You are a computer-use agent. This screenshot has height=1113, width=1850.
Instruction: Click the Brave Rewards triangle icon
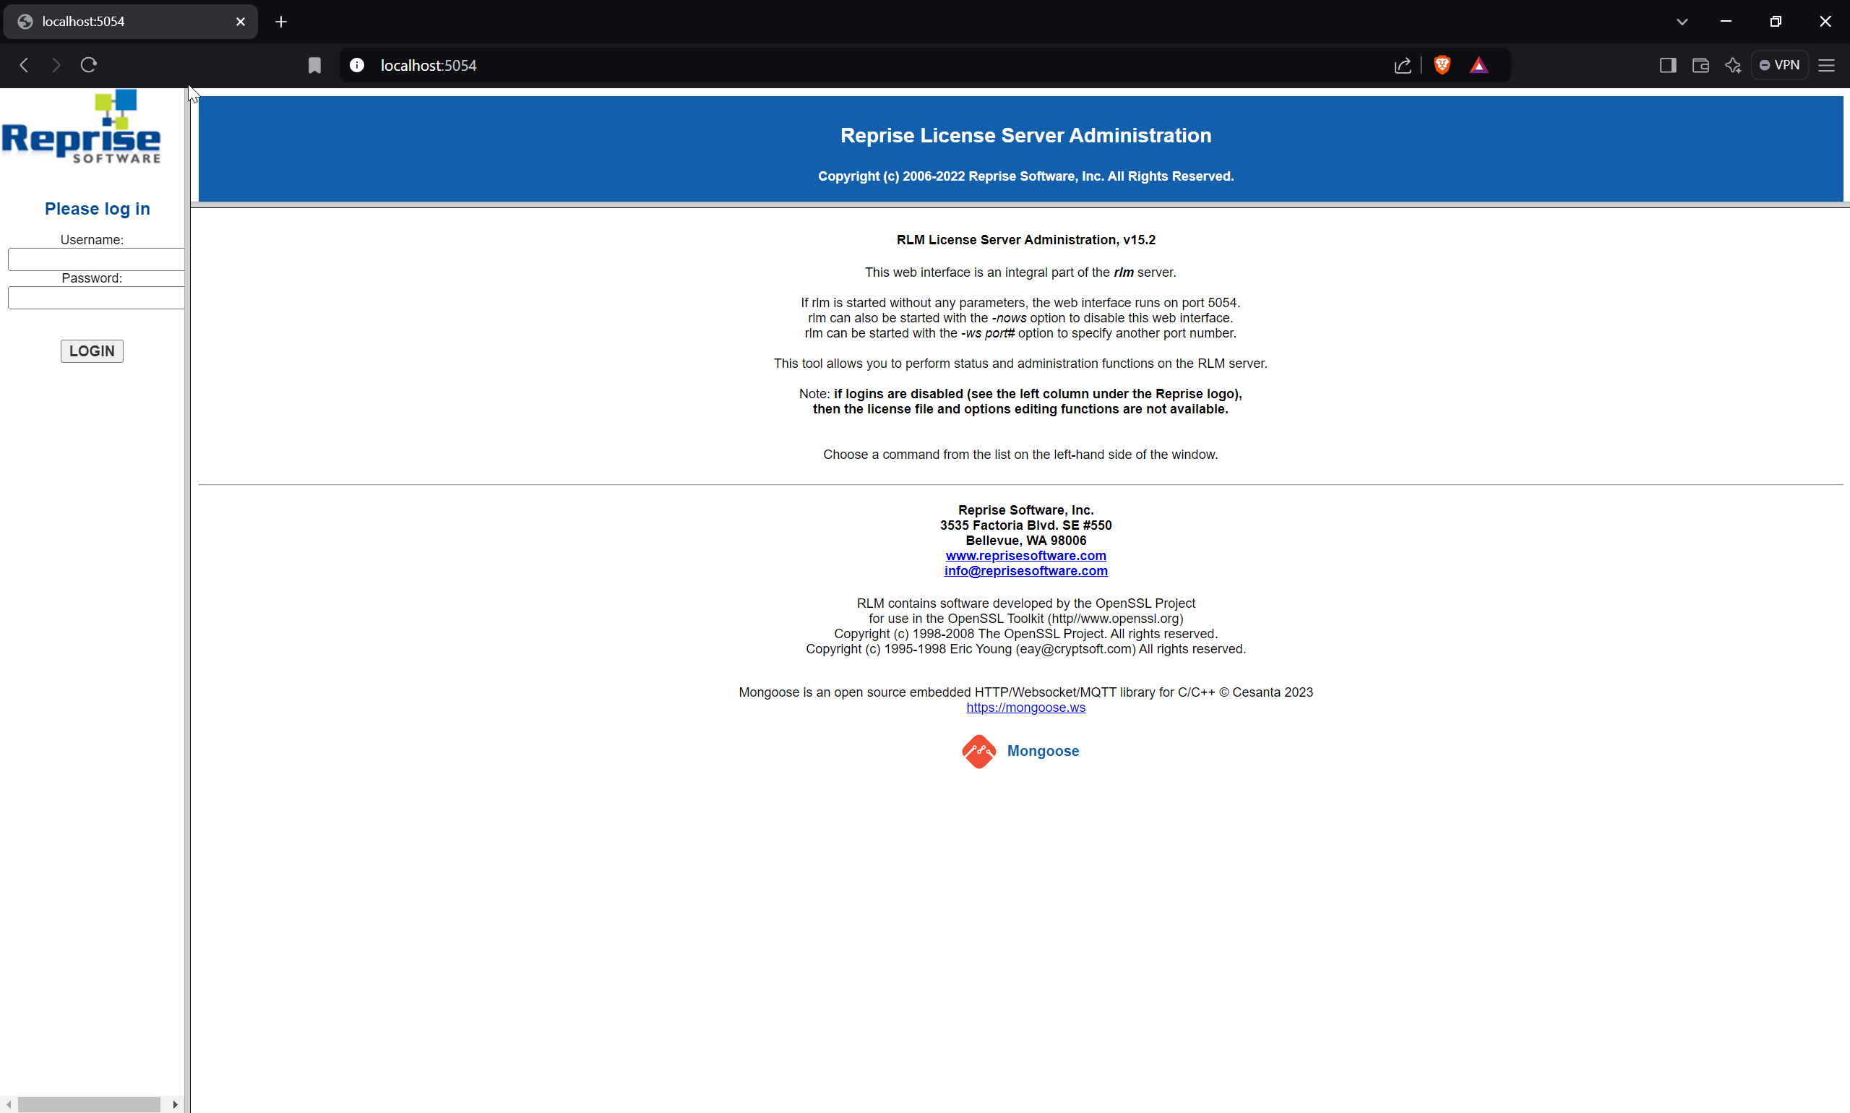(1478, 65)
